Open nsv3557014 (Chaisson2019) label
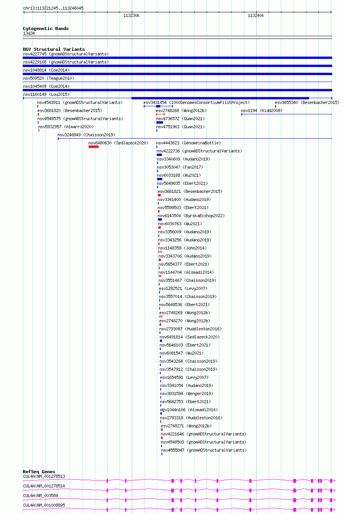 [x=188, y=296]
